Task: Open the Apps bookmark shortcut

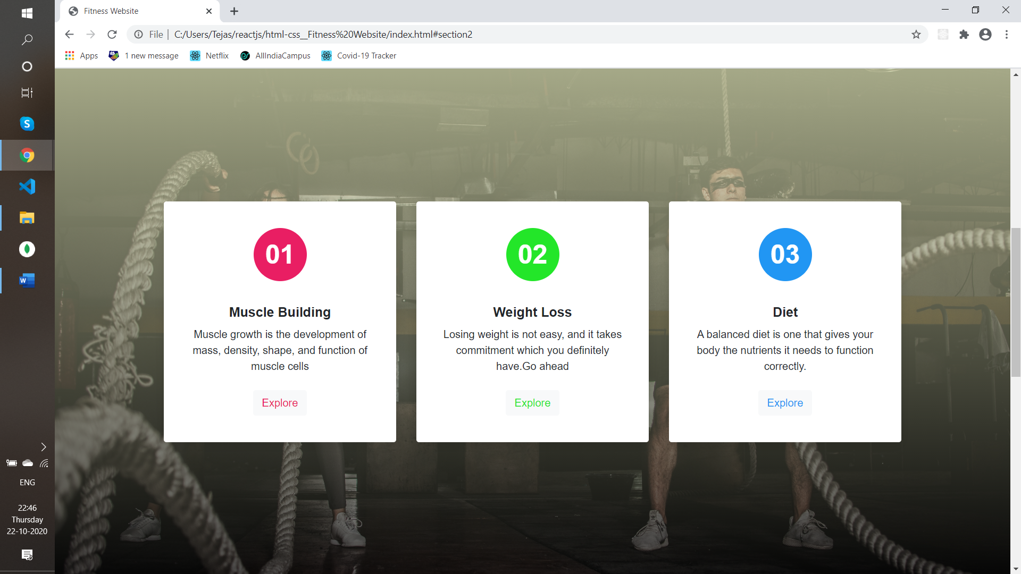Action: [x=81, y=56]
